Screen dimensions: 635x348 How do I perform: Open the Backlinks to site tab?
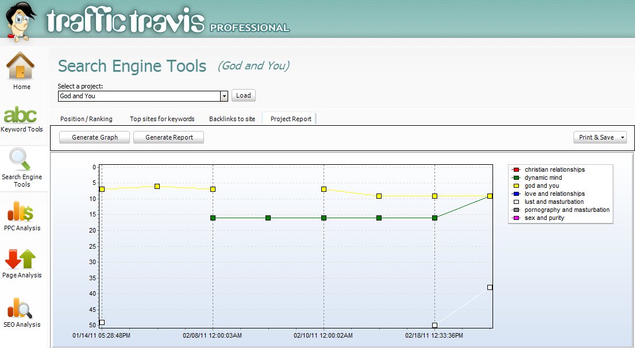tap(232, 119)
